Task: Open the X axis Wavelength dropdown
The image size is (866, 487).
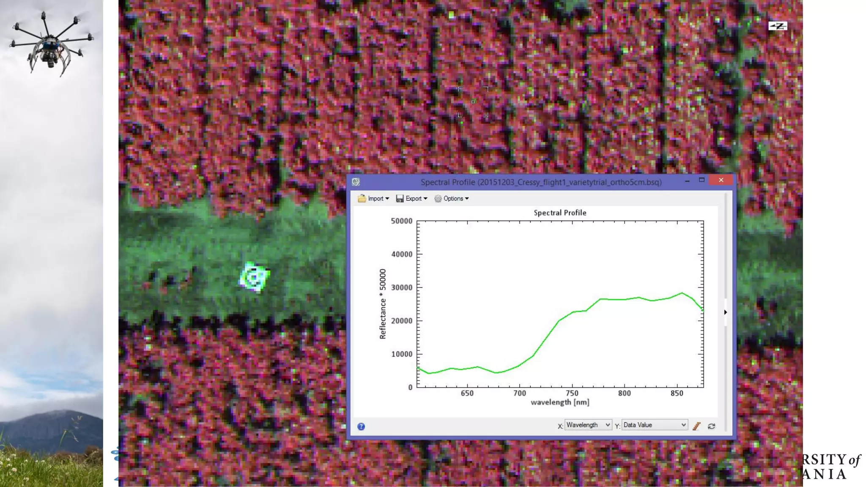Action: (x=588, y=425)
